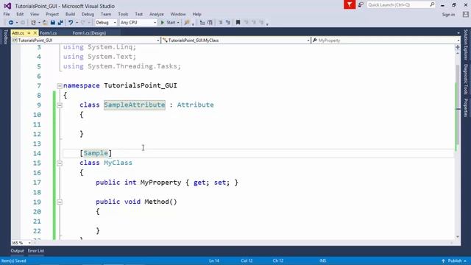Click the Save Attr.cs toolbar icon
Viewport: 471px width, 265px height.
click(53, 23)
